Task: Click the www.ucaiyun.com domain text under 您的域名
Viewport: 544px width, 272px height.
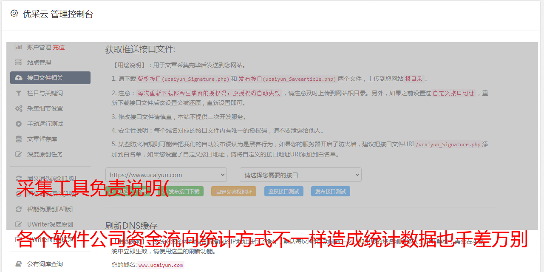Action: tap(161, 265)
